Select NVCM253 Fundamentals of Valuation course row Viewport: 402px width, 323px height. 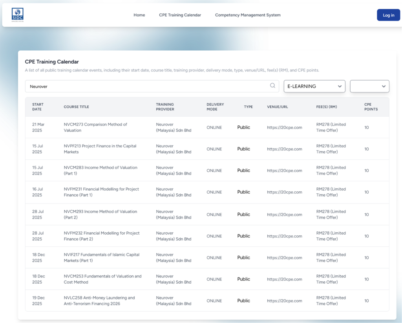102,279
